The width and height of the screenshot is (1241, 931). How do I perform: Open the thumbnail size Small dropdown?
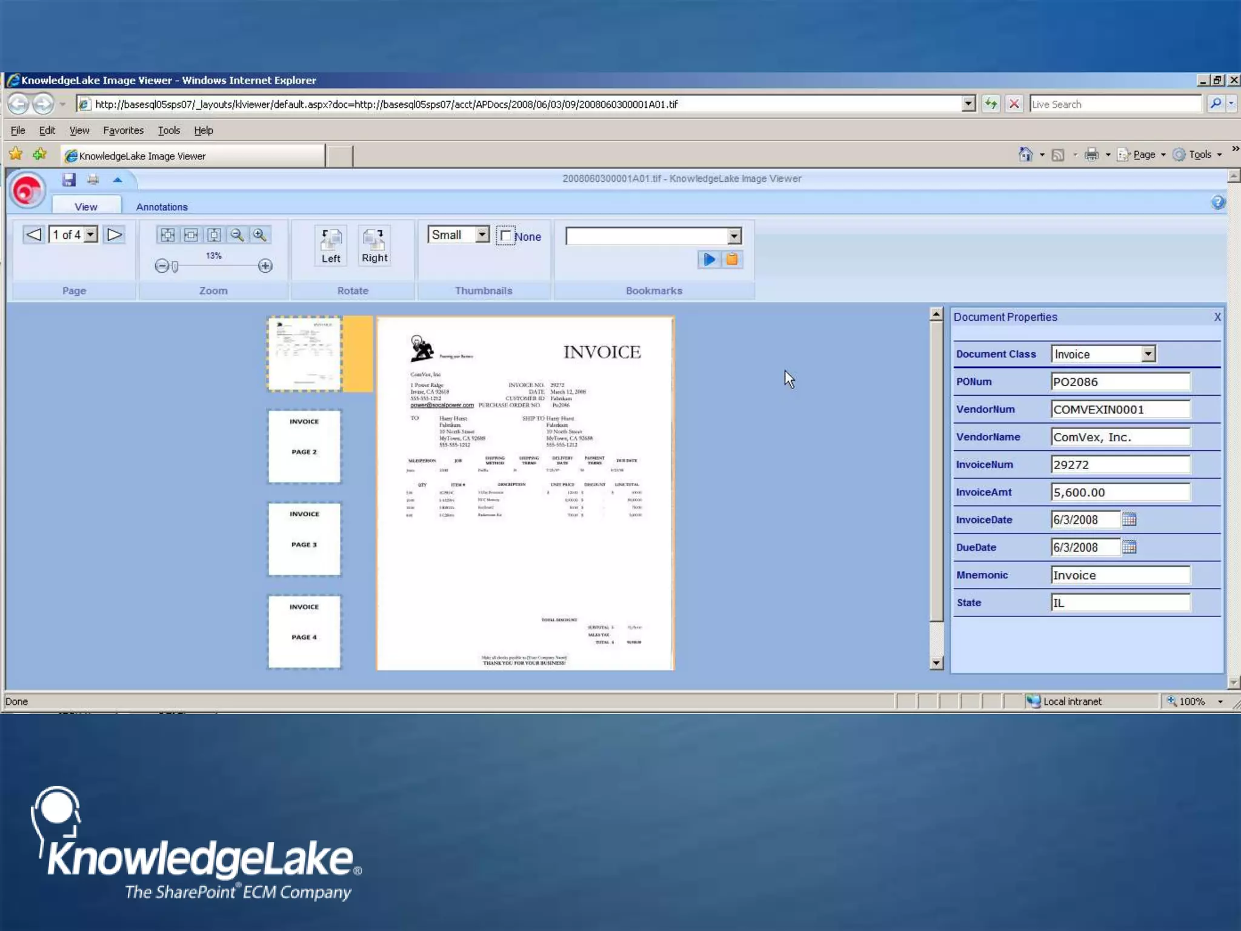point(482,235)
